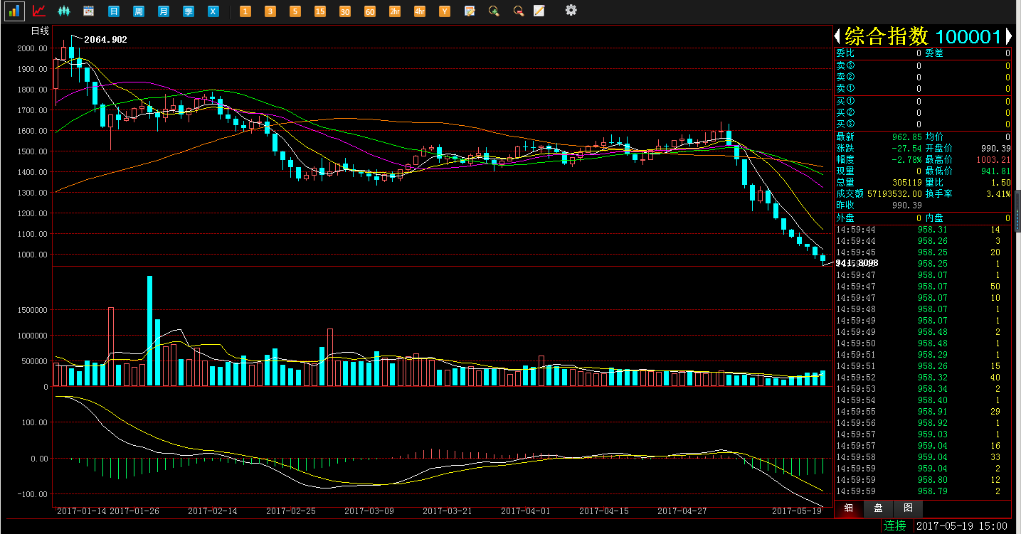Select the 14:59:52 tick at 958.32

(x=923, y=378)
